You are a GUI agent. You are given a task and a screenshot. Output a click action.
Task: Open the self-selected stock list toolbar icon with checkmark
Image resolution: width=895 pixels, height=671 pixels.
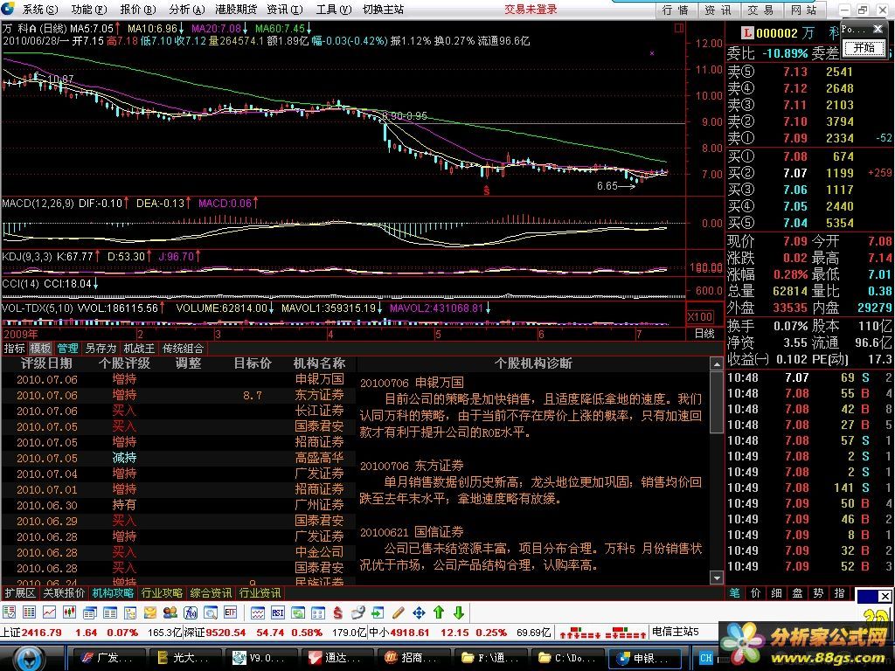pyautogui.click(x=9, y=612)
